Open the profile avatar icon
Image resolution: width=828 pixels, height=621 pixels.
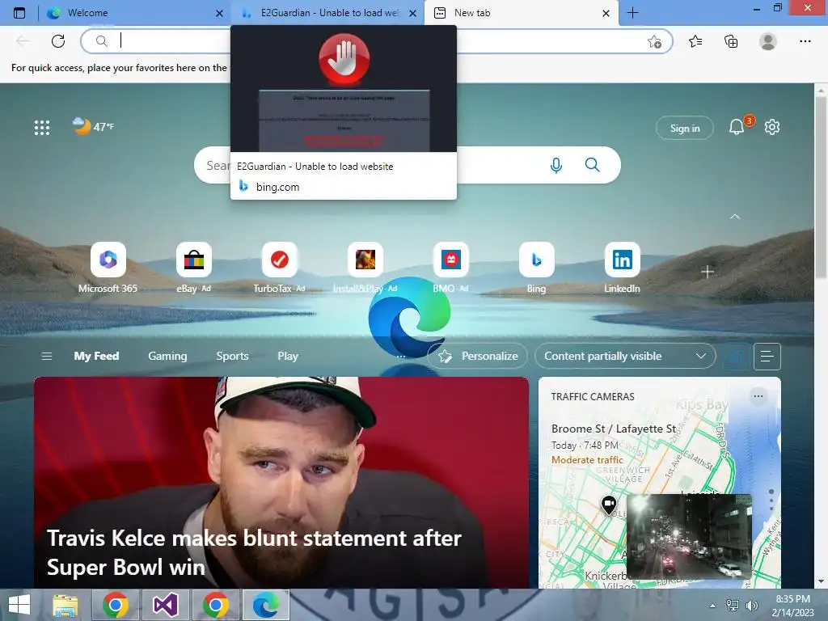(768, 41)
